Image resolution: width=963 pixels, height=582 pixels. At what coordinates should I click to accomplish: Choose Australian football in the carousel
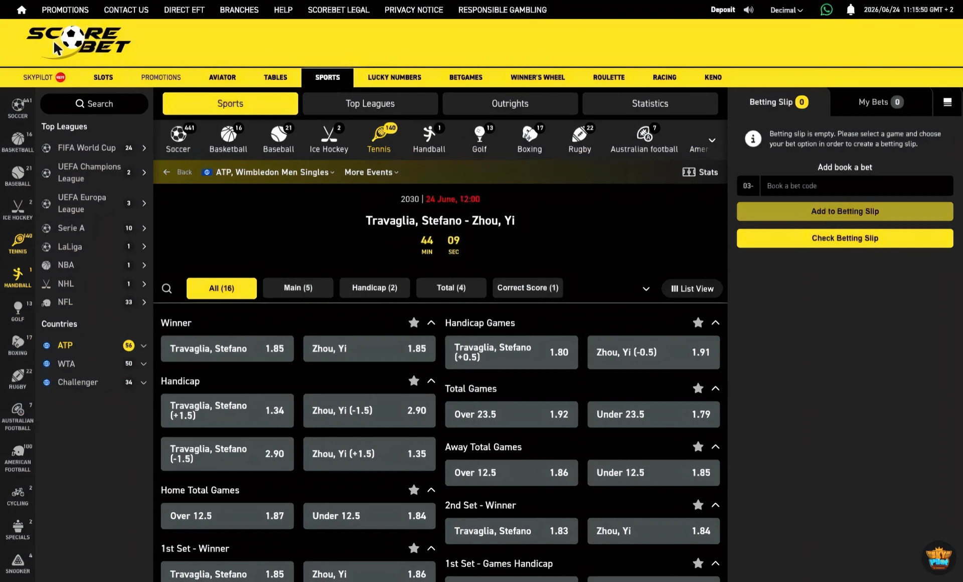[x=644, y=139]
